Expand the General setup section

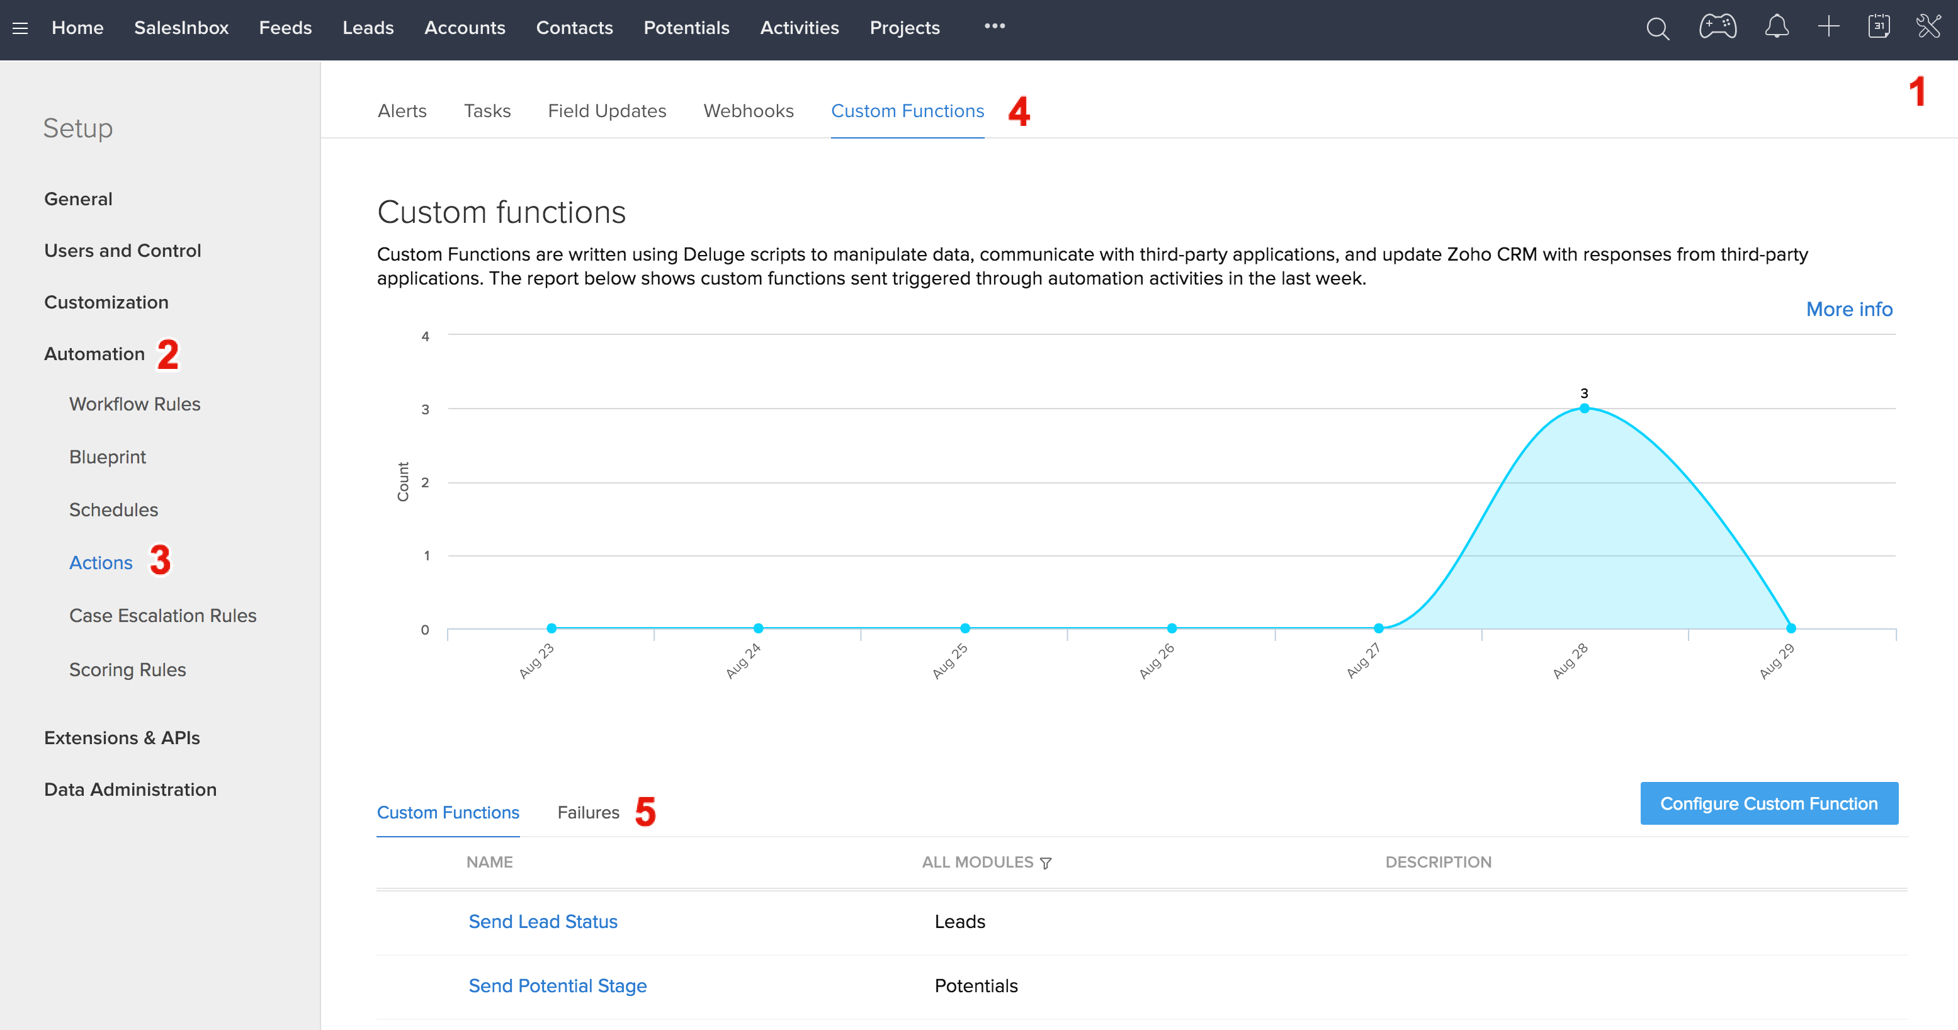tap(78, 199)
